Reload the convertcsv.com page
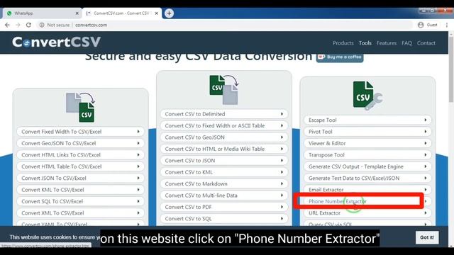 (28, 25)
